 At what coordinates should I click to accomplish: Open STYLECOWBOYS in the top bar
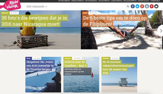pyautogui.click(x=104, y=1)
